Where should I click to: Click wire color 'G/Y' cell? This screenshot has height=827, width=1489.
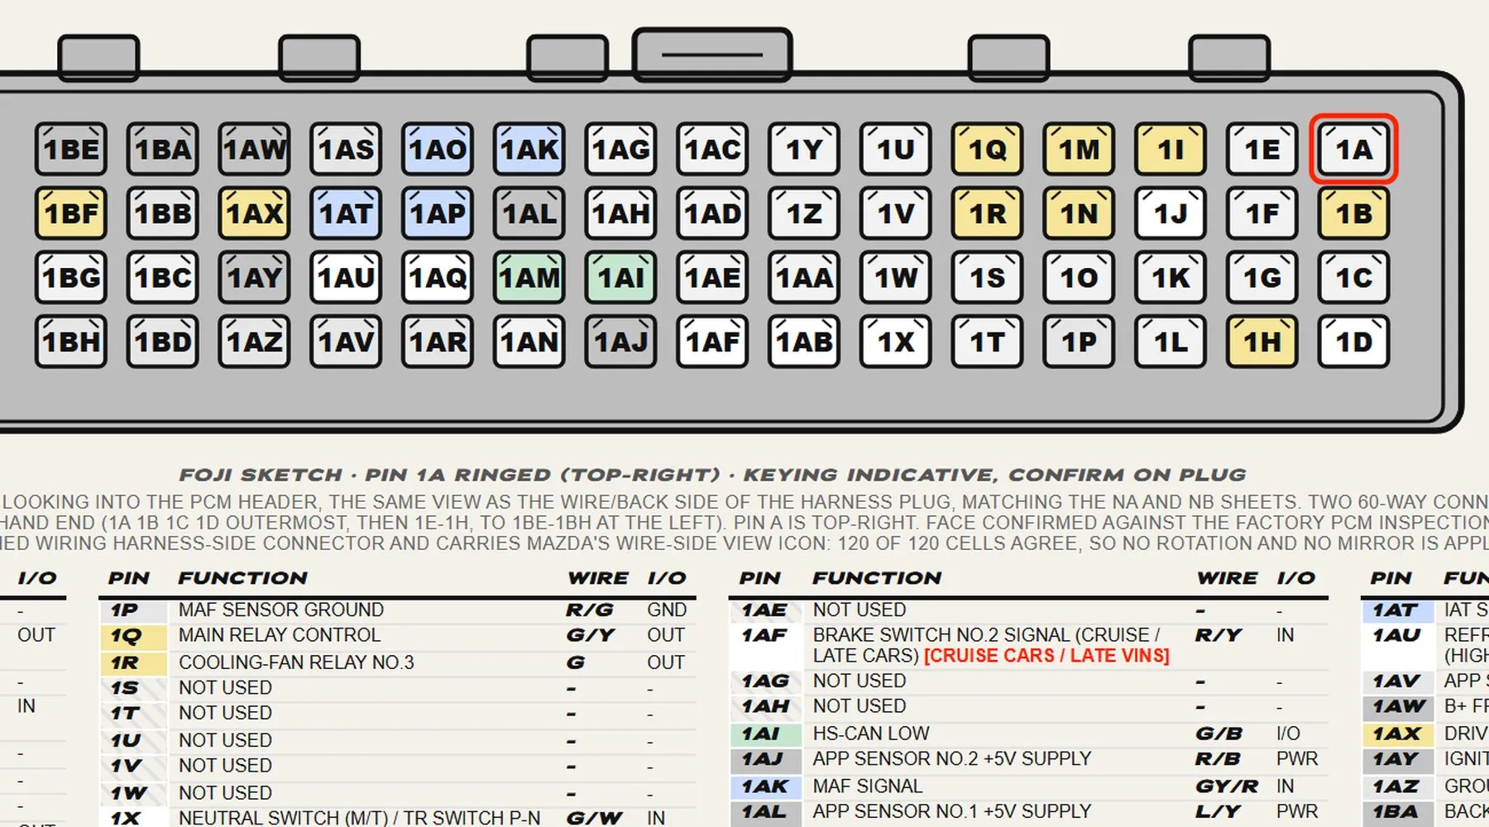click(x=591, y=636)
